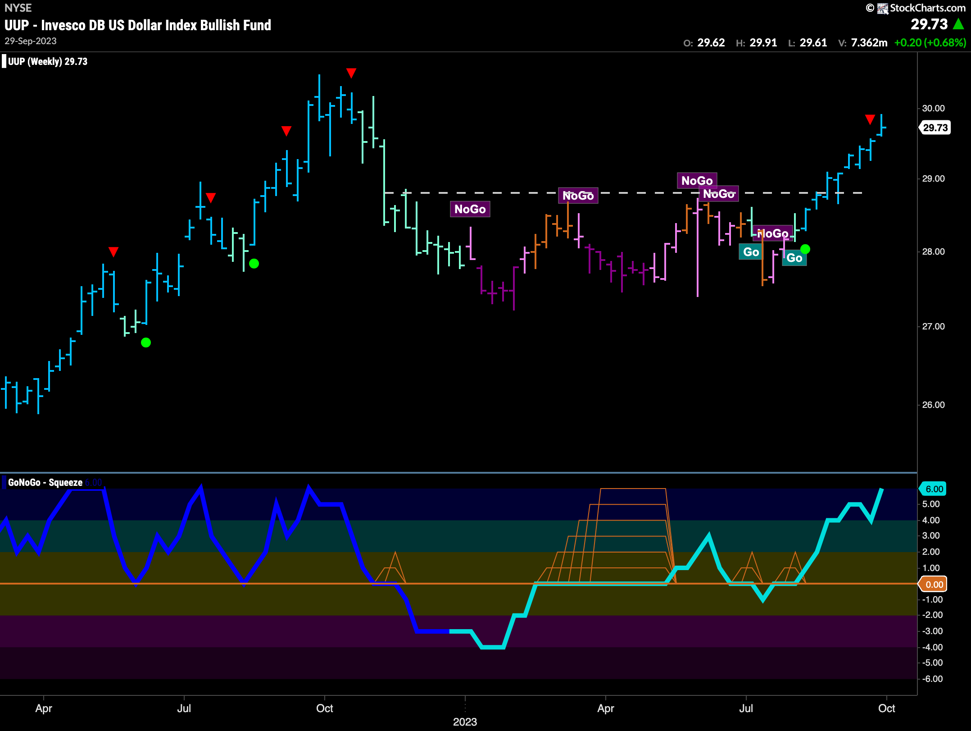971x731 pixels.
Task: Click the red triangle near 29.70 in September 2022
Action: click(286, 131)
